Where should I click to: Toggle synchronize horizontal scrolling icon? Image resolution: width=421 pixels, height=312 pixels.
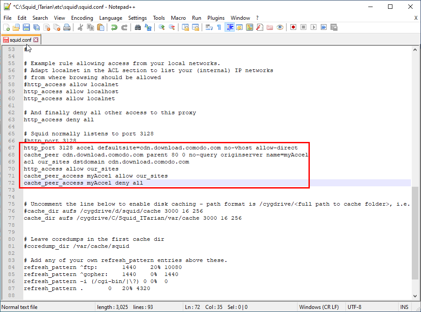pyautogui.click(x=196, y=27)
